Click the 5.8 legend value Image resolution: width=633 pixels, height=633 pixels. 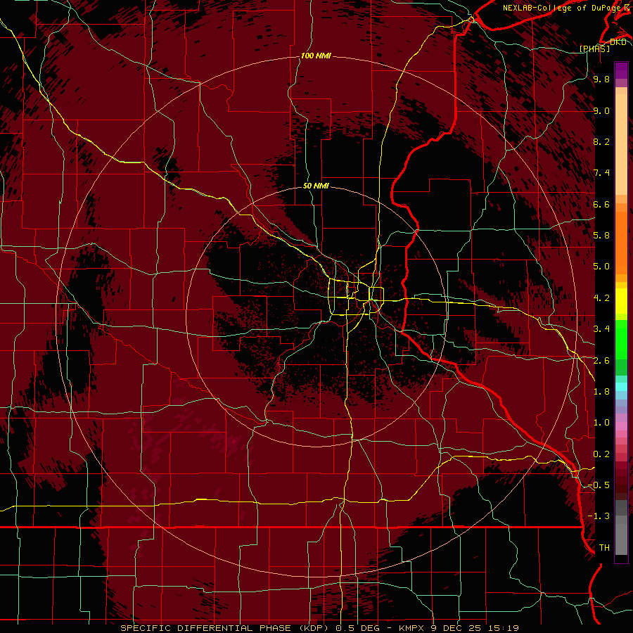pyautogui.click(x=601, y=236)
